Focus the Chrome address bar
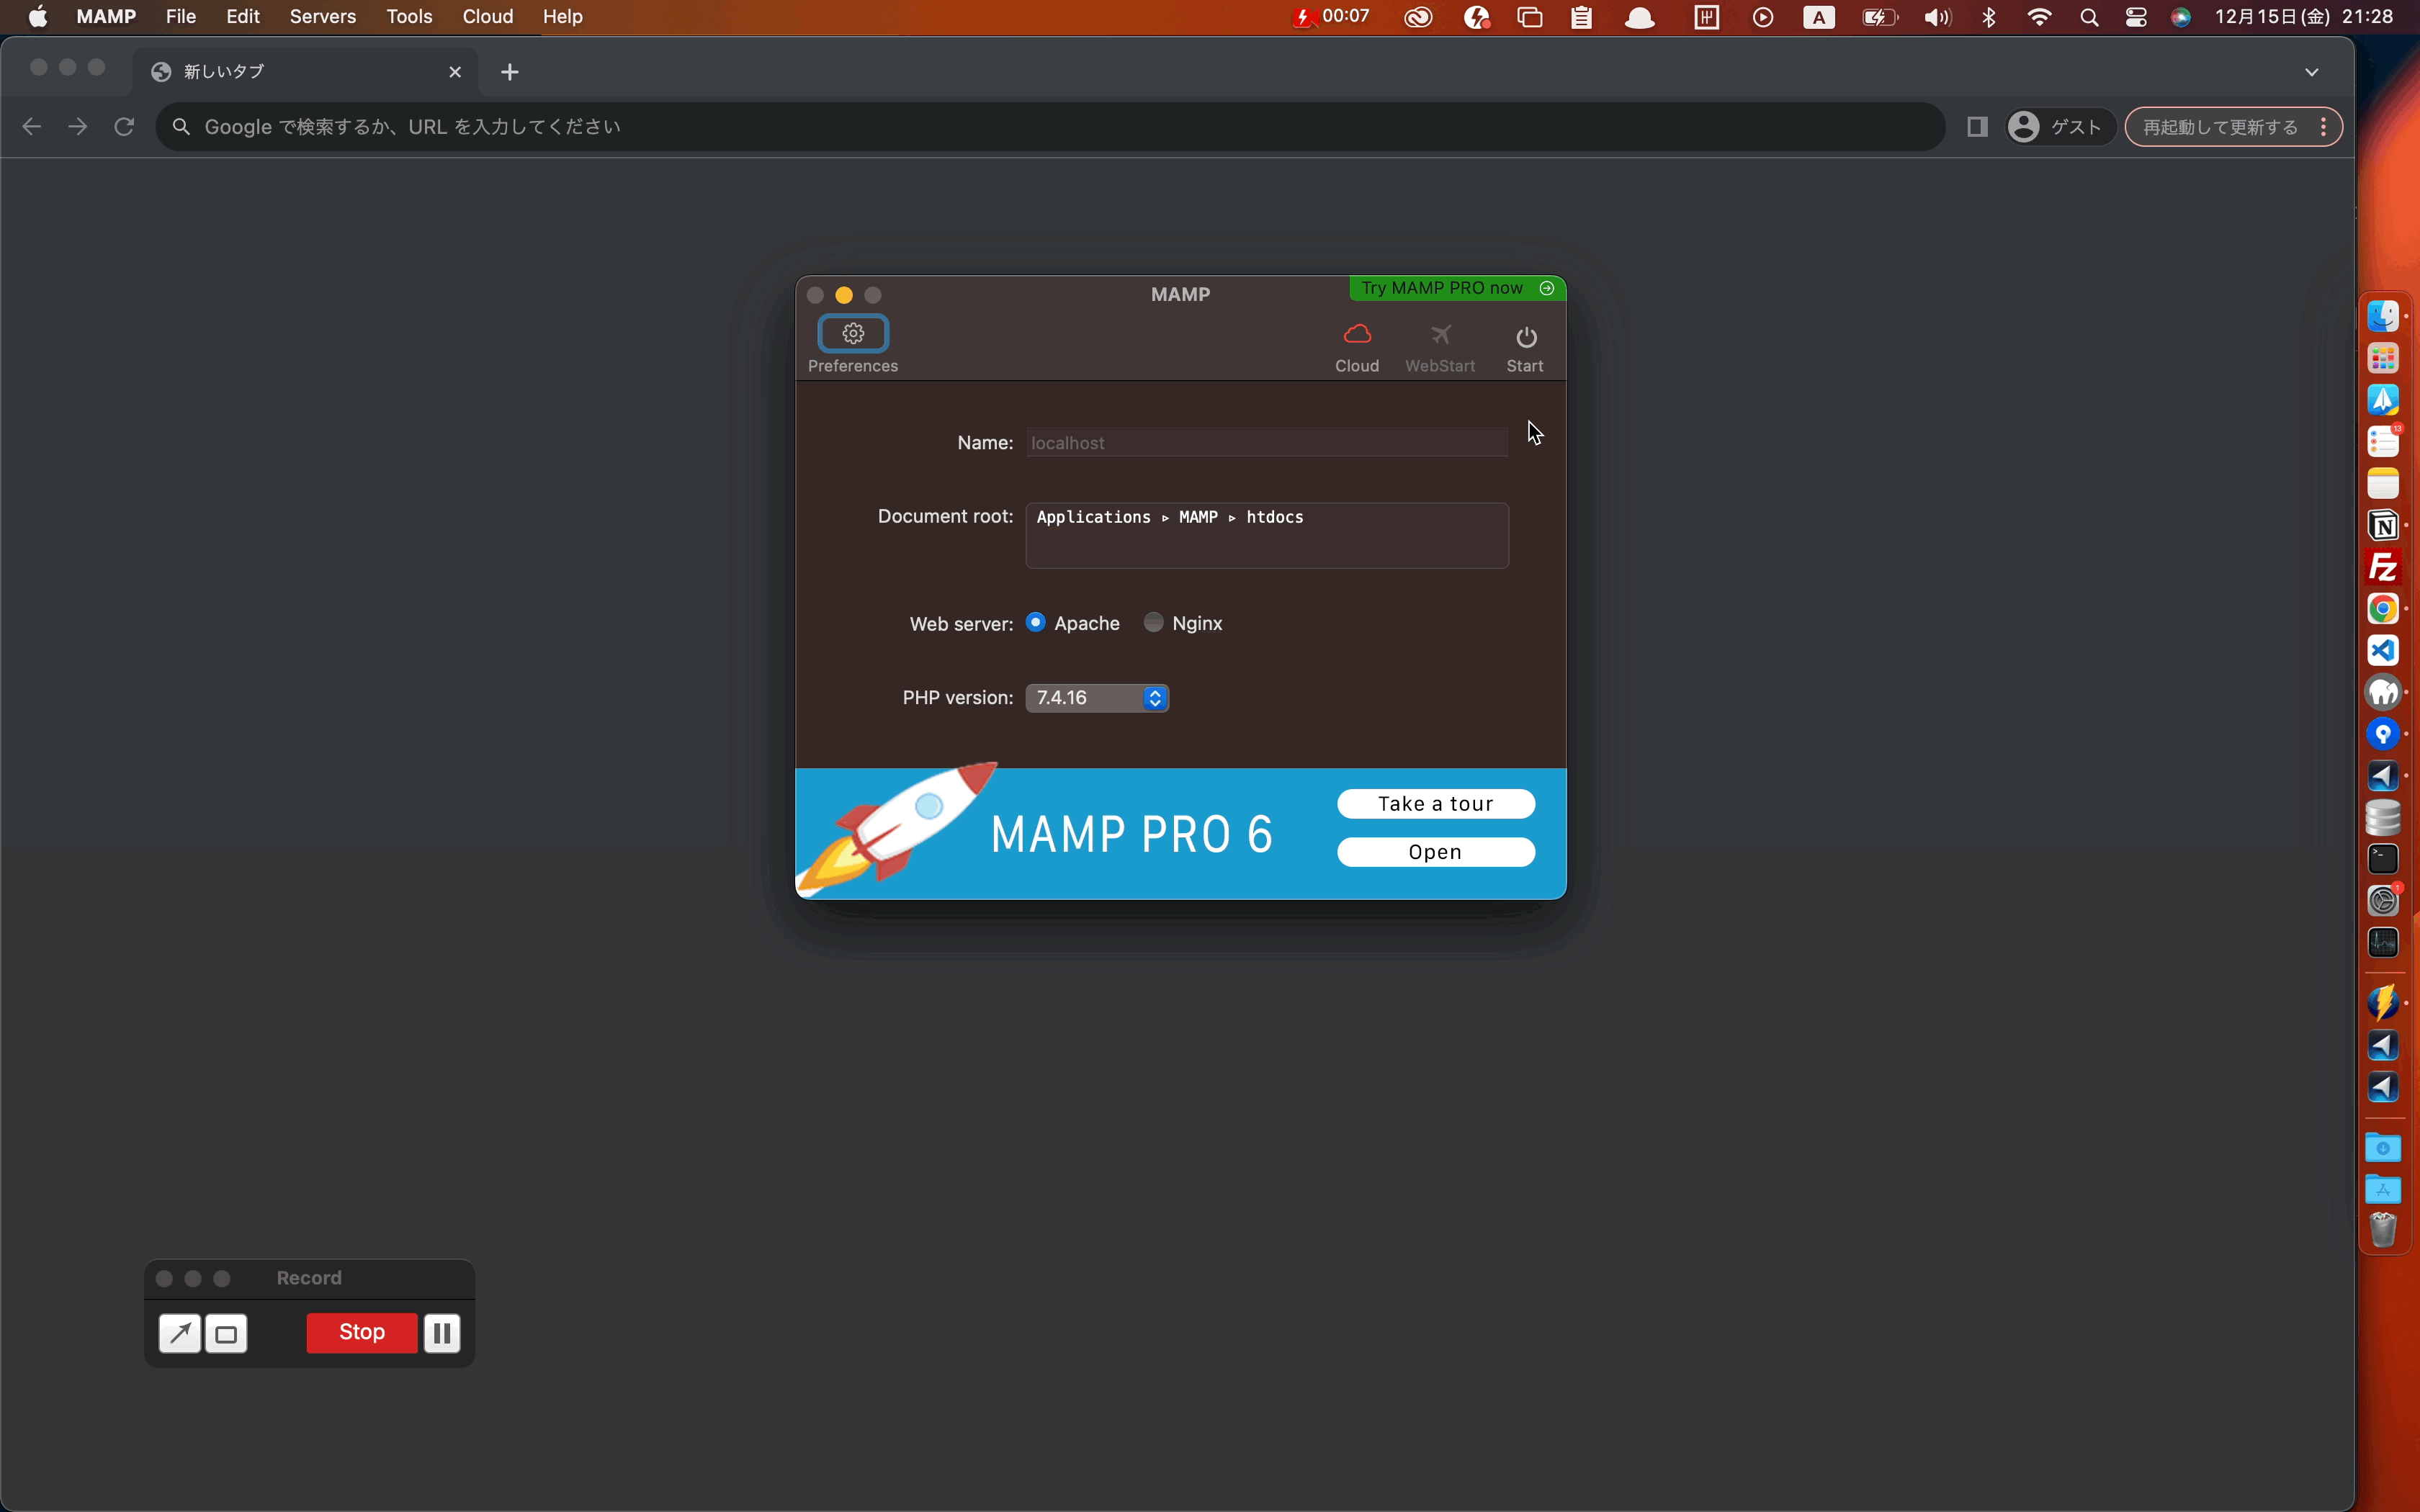2420x1512 pixels. (1050, 127)
